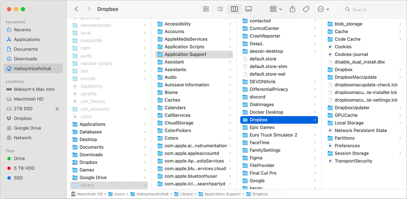Go back with the back arrow
Viewport: 407px width, 199px height.
point(76,9)
